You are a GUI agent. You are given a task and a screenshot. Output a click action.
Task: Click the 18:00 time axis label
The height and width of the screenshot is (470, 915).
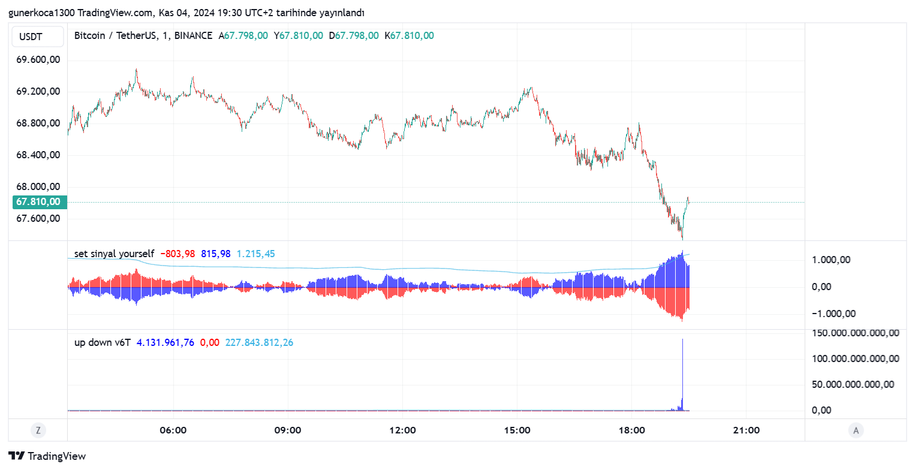631,430
